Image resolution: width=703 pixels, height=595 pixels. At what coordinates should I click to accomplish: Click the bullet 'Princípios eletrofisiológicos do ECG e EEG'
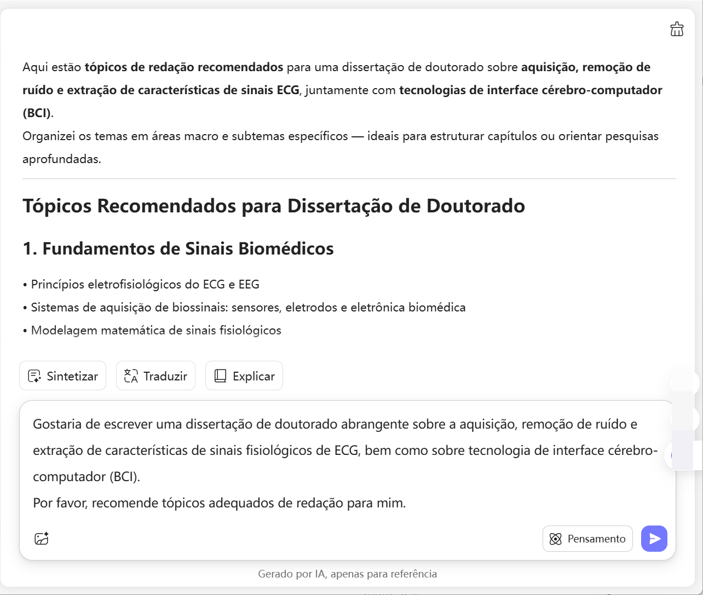[x=141, y=284]
